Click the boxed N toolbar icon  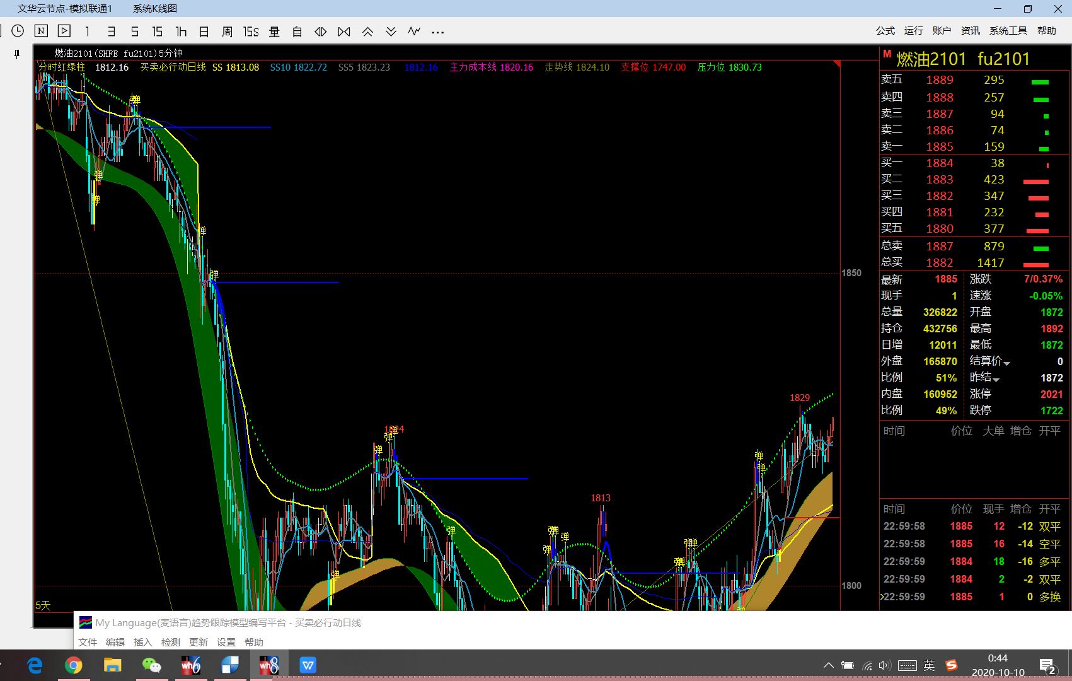[41, 31]
